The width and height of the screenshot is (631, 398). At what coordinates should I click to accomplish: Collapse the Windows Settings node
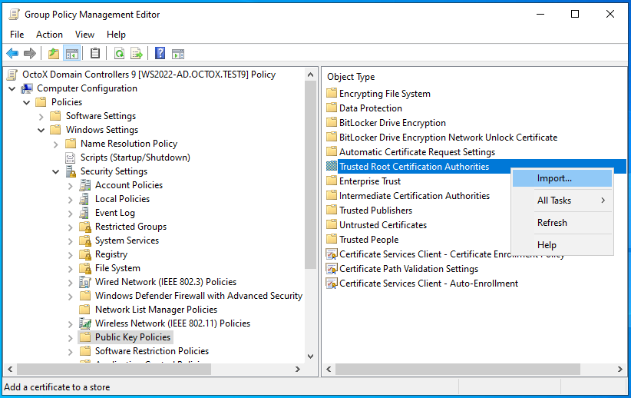[41, 130]
